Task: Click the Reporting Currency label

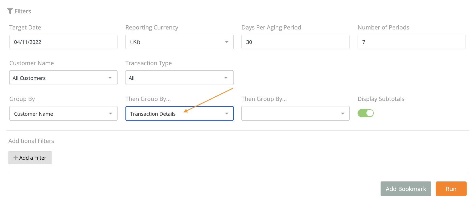Action: (152, 28)
